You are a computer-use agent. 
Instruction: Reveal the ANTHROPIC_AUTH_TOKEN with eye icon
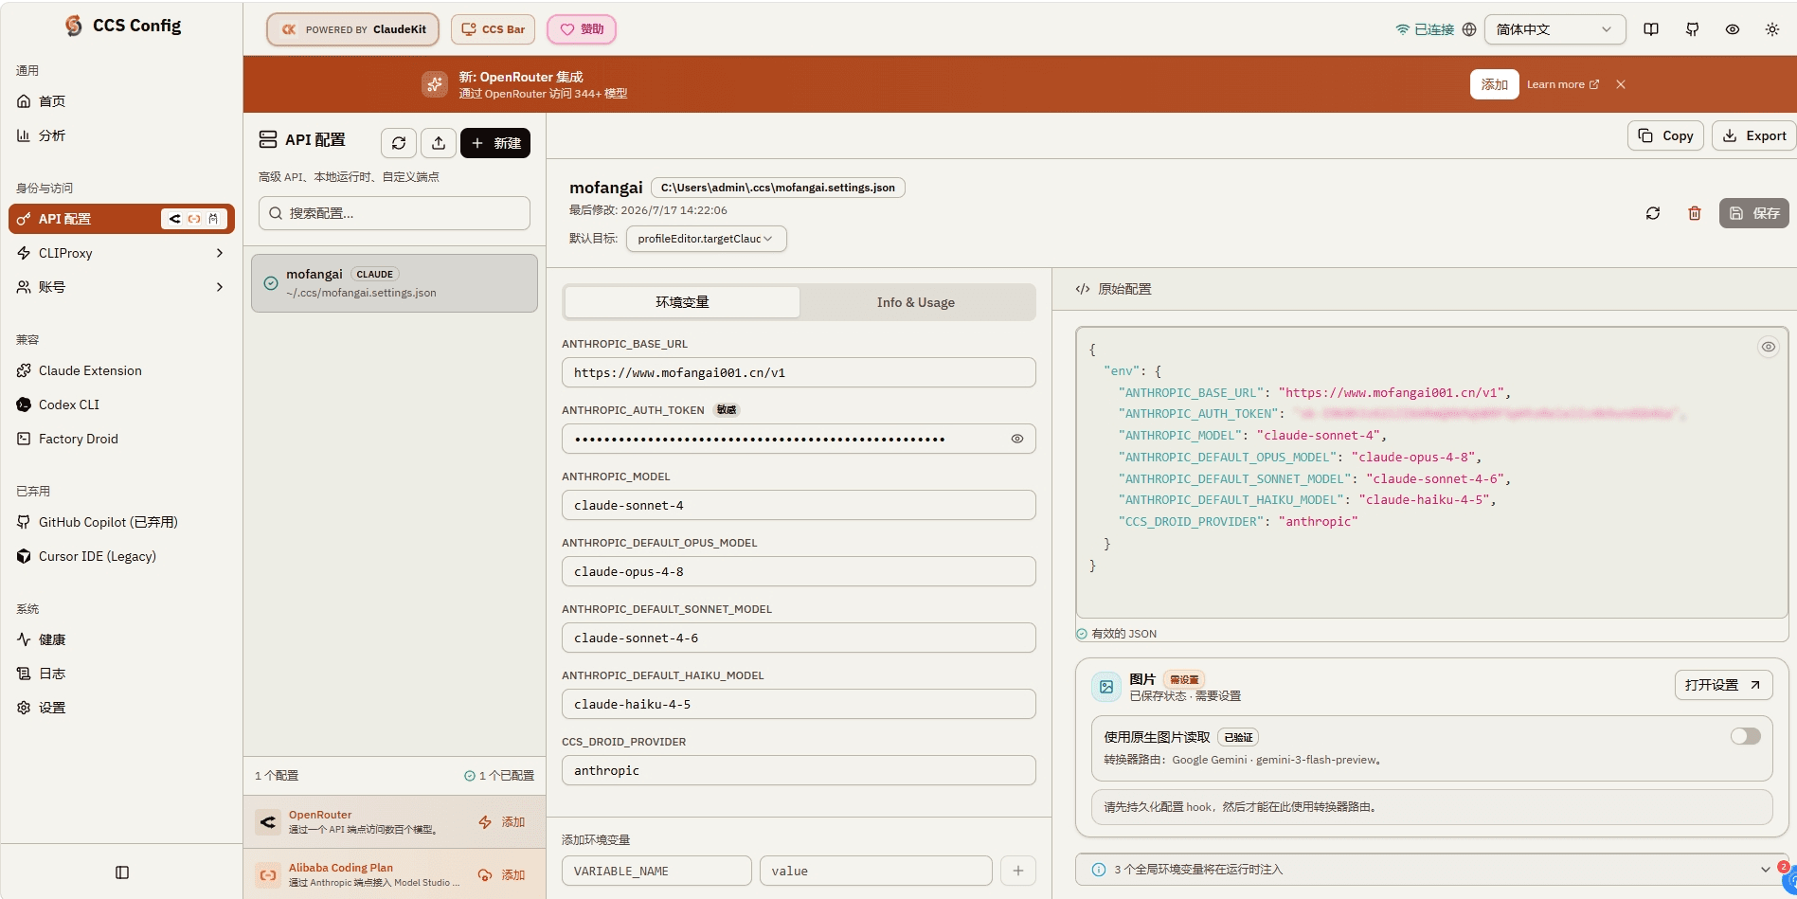click(1017, 439)
